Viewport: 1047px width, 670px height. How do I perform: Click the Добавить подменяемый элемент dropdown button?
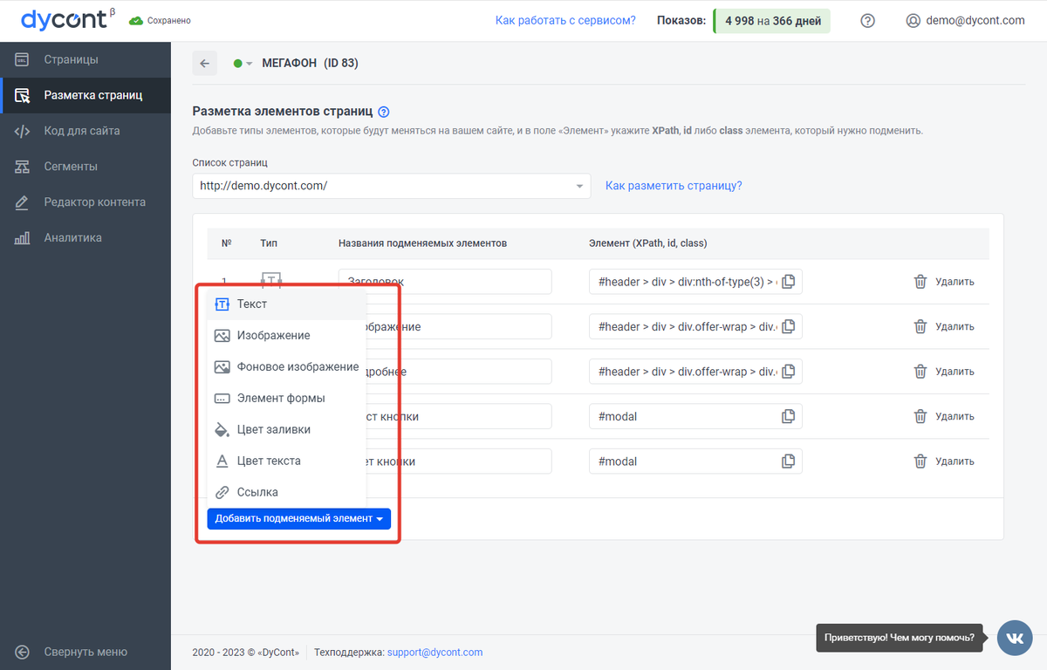coord(298,518)
